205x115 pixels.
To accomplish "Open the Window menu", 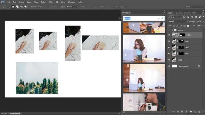I will 71,2.
